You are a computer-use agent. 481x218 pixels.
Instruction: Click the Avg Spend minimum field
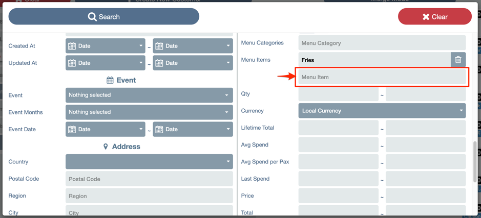click(x=339, y=144)
